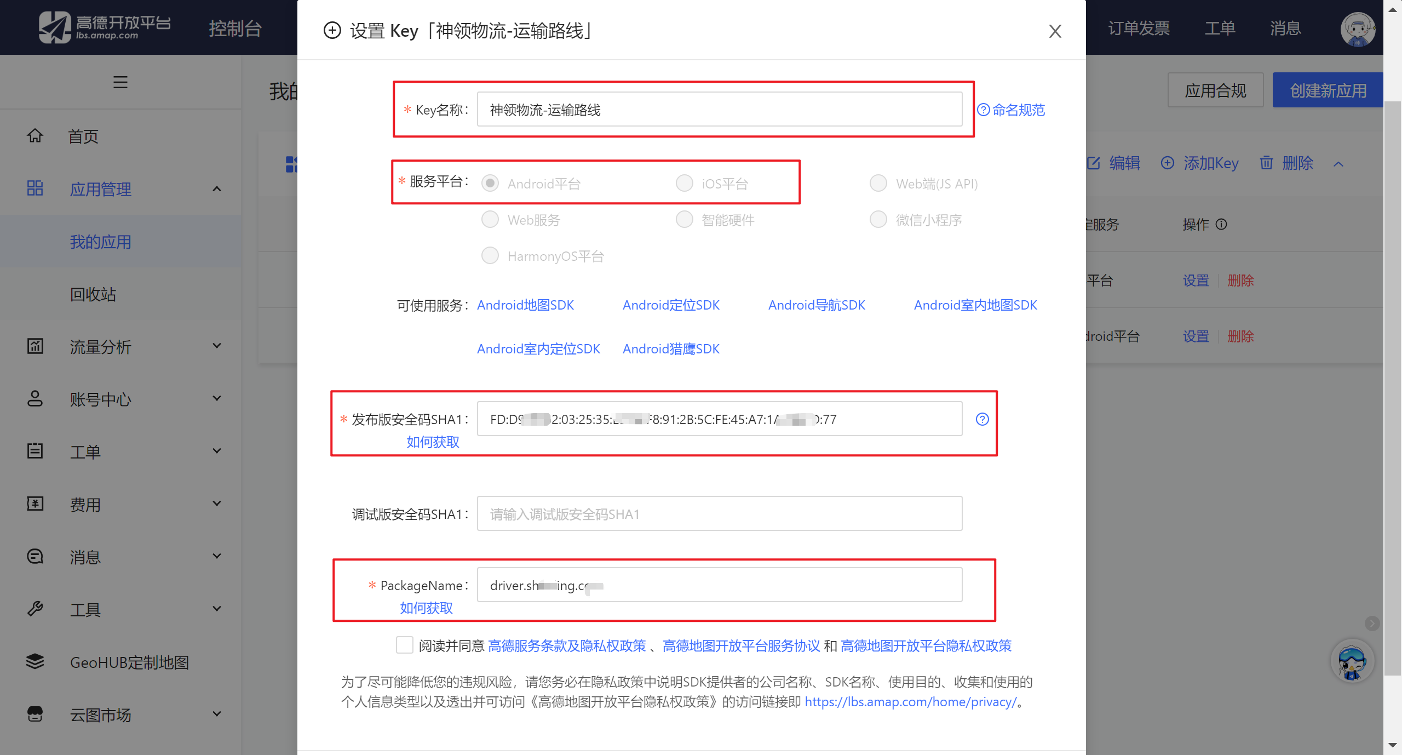Select the HarmonyOS平台 radio option
1402x755 pixels.
490,255
